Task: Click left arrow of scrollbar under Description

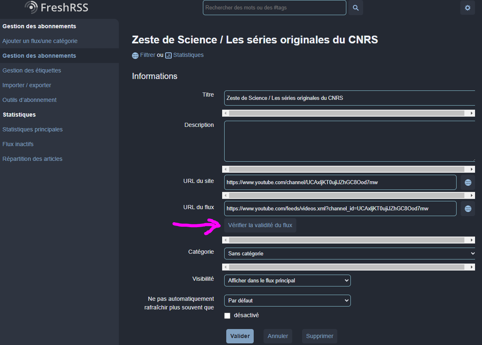Action: 225,169
